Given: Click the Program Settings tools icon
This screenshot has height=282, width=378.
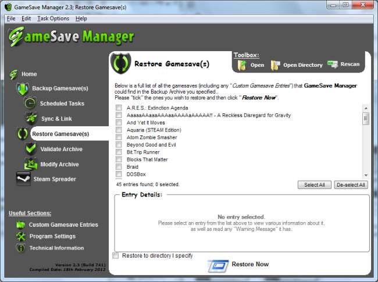Looking at the screenshot, I should [21, 236].
